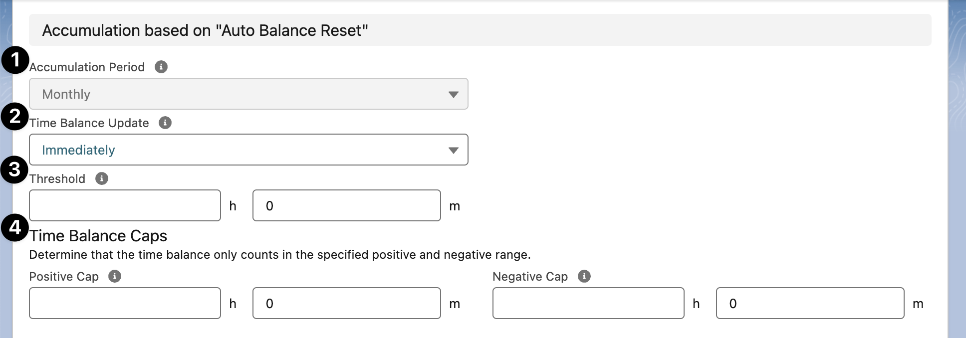Click the Time Balance Caps section heading
The image size is (966, 338).
tap(98, 236)
